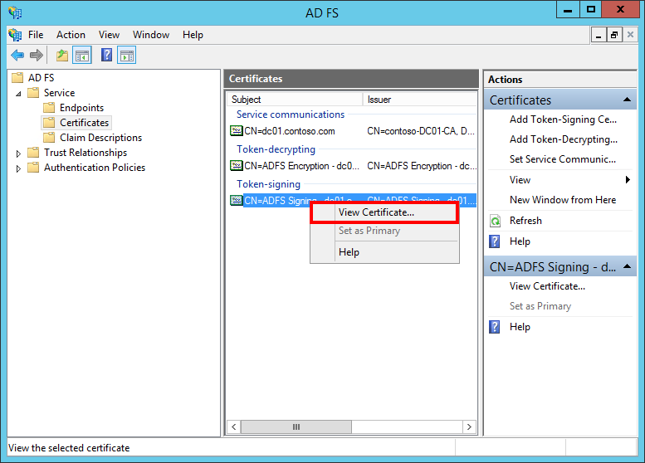Click the horizontal scrollbar thumb
The image size is (645, 463).
pos(296,426)
